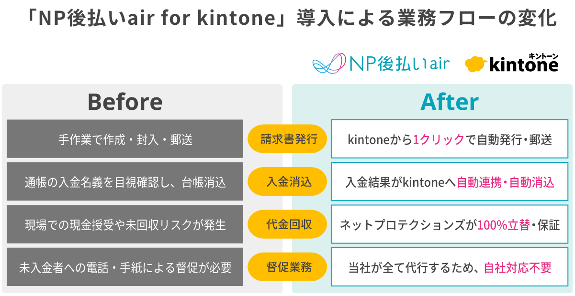Screen dimensions: 575x296
Task: Click the pink 自社対応不要 text
Action: pos(517,267)
